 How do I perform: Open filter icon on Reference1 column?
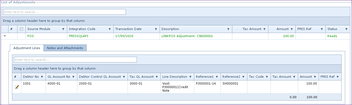217,77
